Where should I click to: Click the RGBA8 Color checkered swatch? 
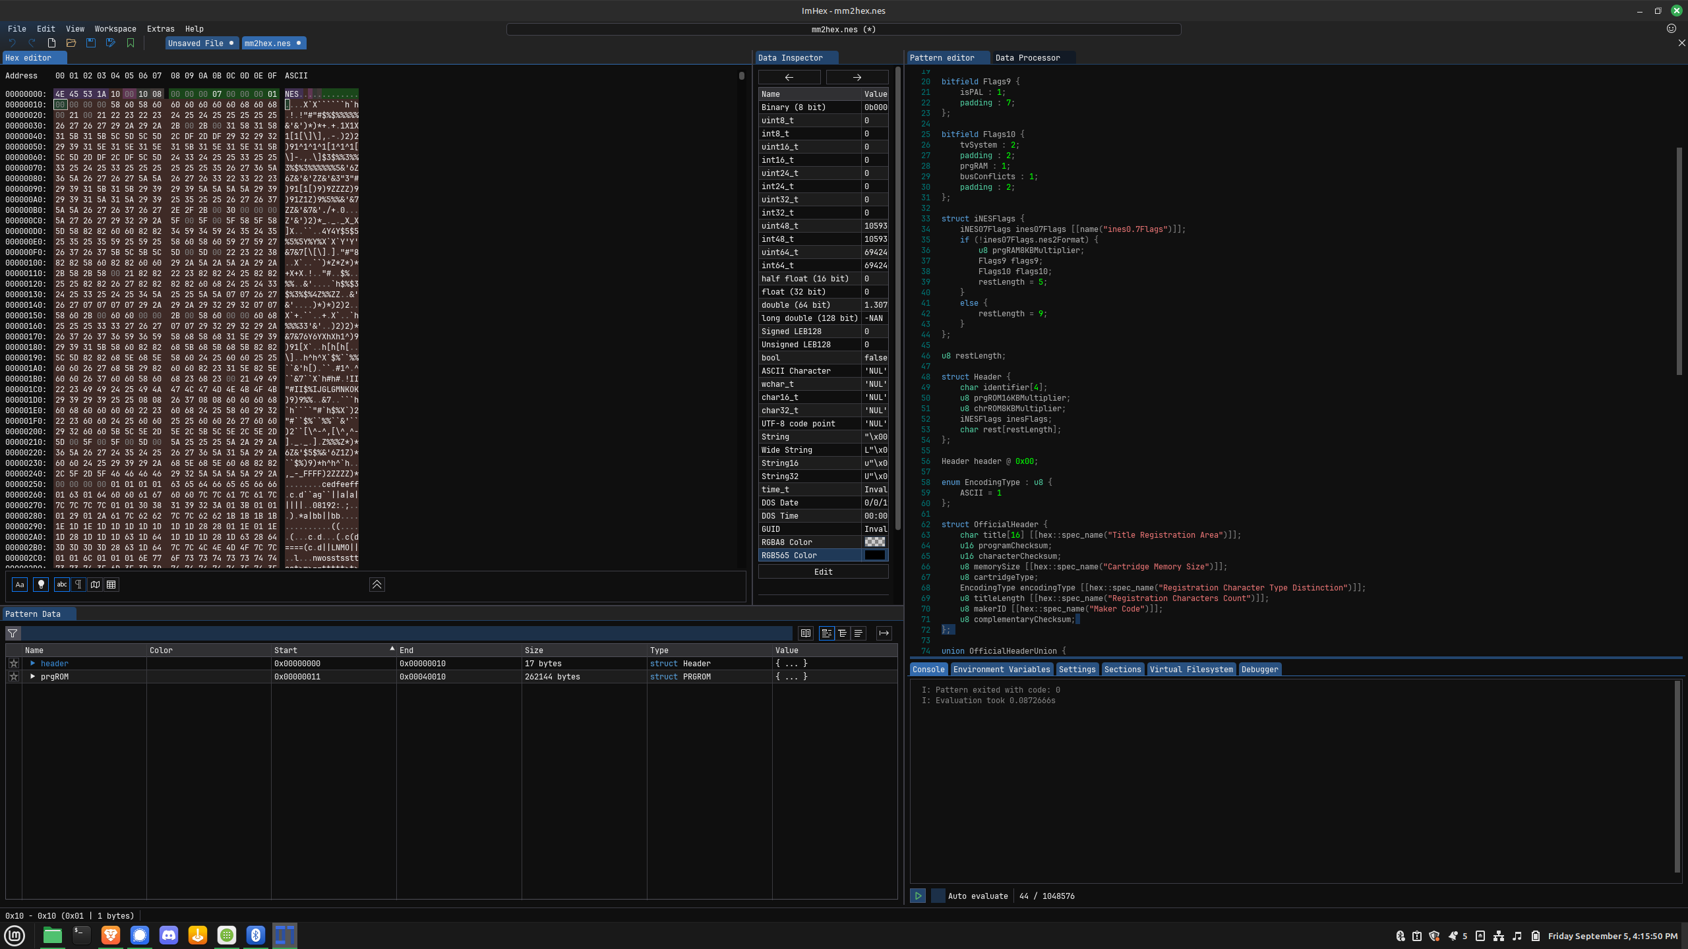click(875, 542)
